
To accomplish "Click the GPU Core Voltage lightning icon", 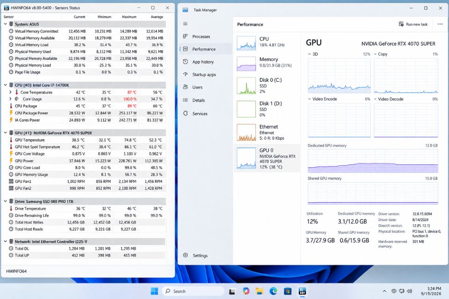I will click(11, 154).
